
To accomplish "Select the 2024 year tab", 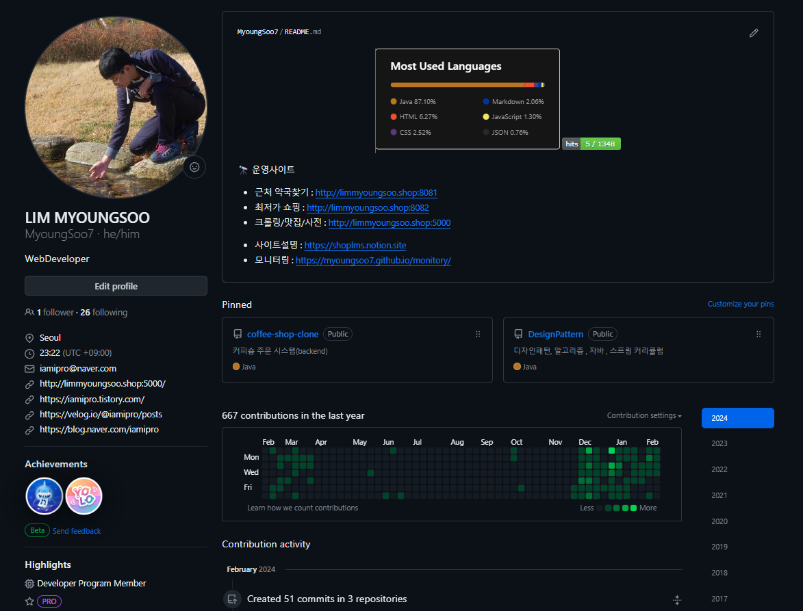I will pos(737,418).
